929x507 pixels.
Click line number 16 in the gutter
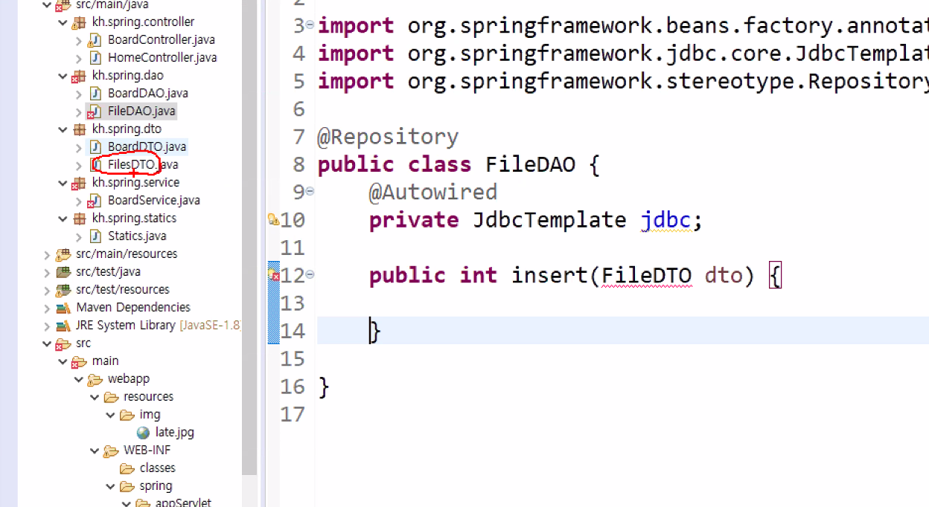(293, 387)
